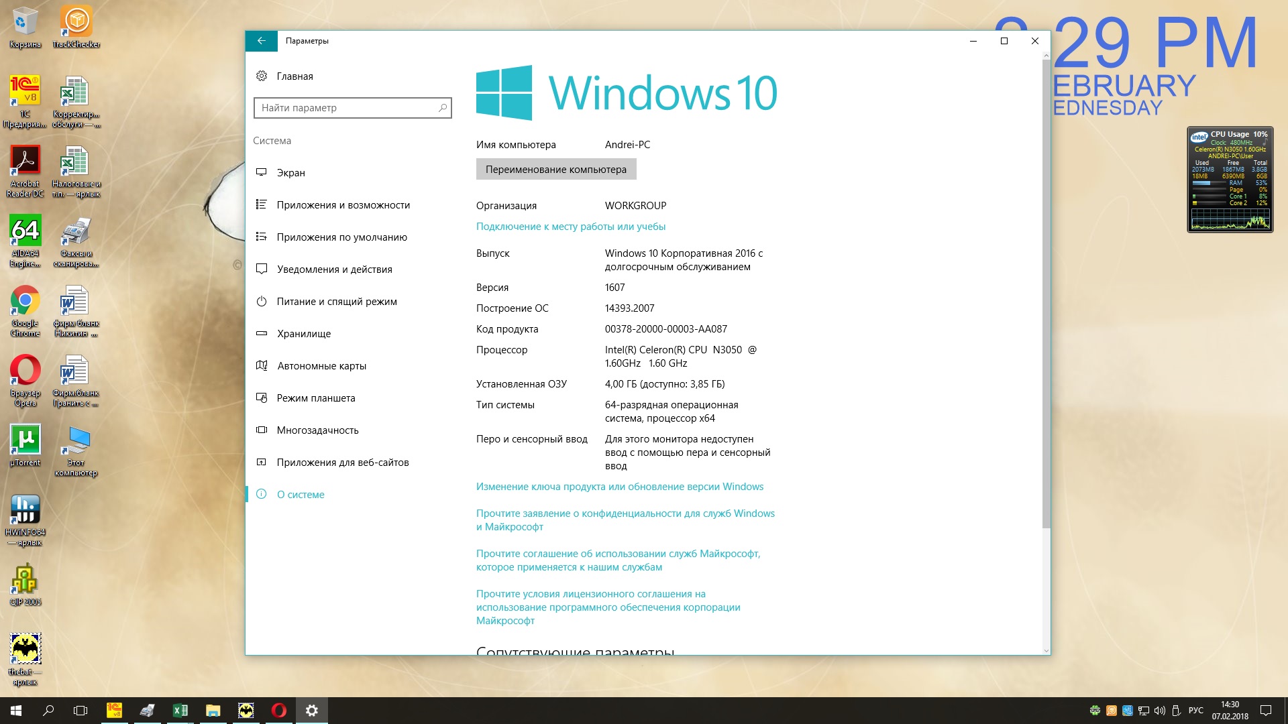Screen dimensions: 1288x724
Task: Open Этот компьютер desktop icon
Action: pyautogui.click(x=76, y=450)
